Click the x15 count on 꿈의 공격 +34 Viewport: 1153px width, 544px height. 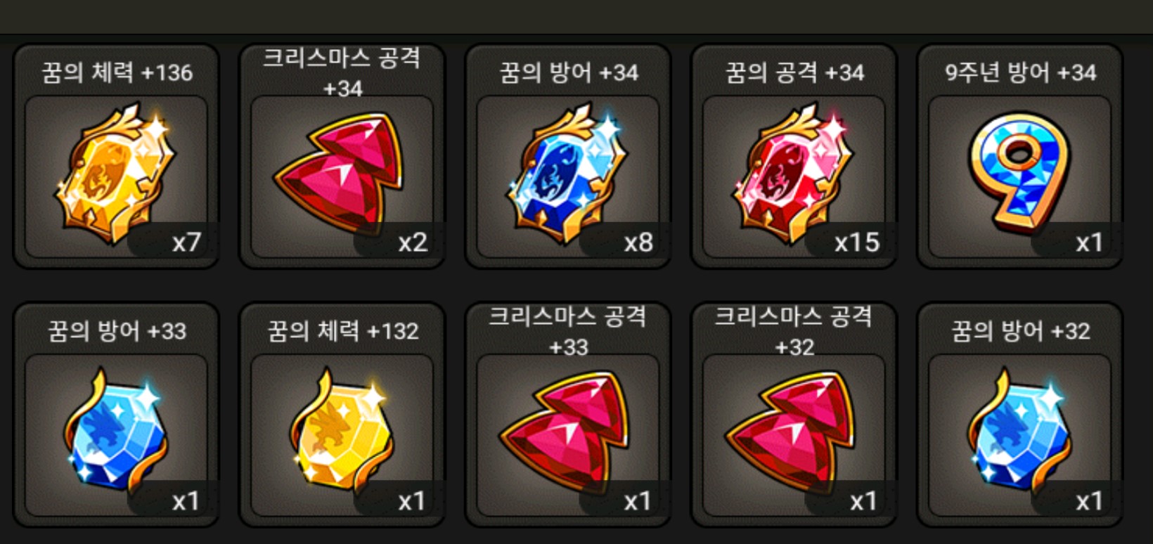tap(856, 242)
